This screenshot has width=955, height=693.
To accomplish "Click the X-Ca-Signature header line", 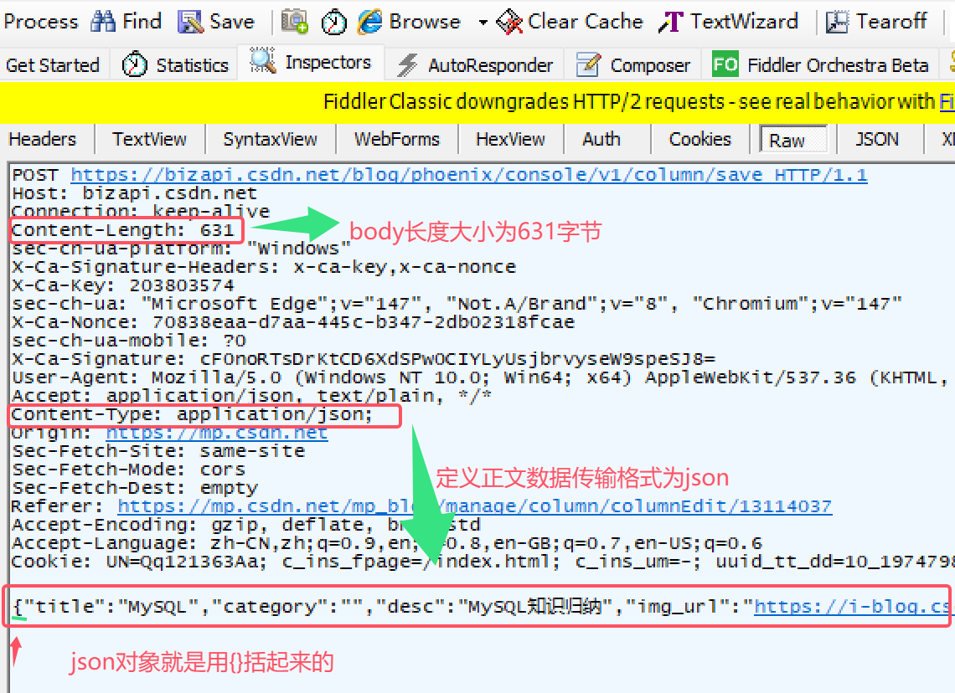I will point(364,359).
